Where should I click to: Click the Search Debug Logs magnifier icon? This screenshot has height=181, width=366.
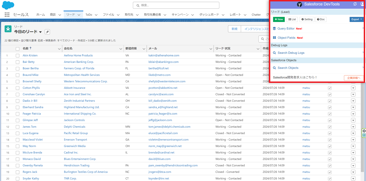pyautogui.click(x=274, y=53)
